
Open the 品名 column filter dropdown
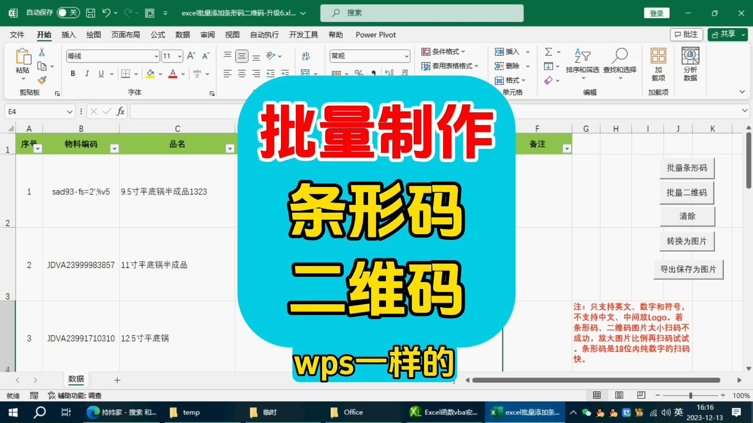tap(230, 148)
